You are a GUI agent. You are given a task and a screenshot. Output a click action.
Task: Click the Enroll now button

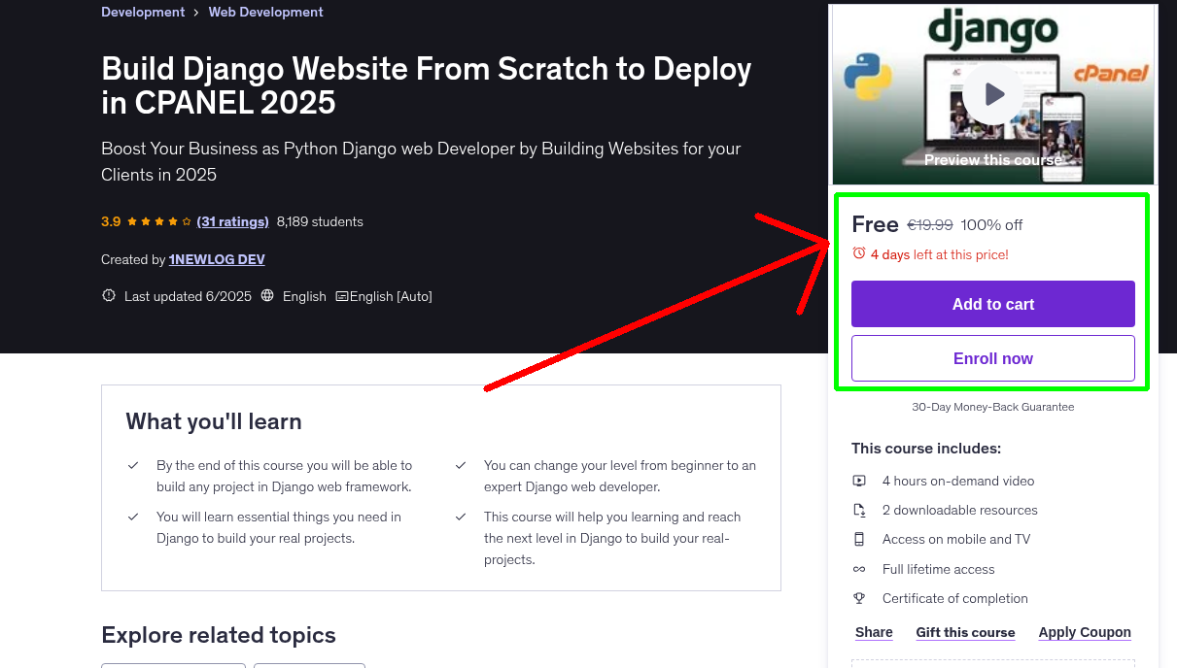click(993, 358)
